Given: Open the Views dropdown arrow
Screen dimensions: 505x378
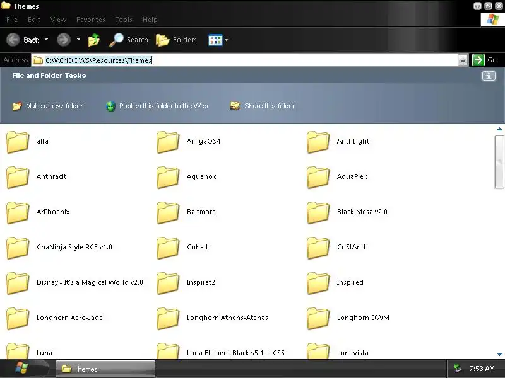Looking at the screenshot, I should pos(226,40).
